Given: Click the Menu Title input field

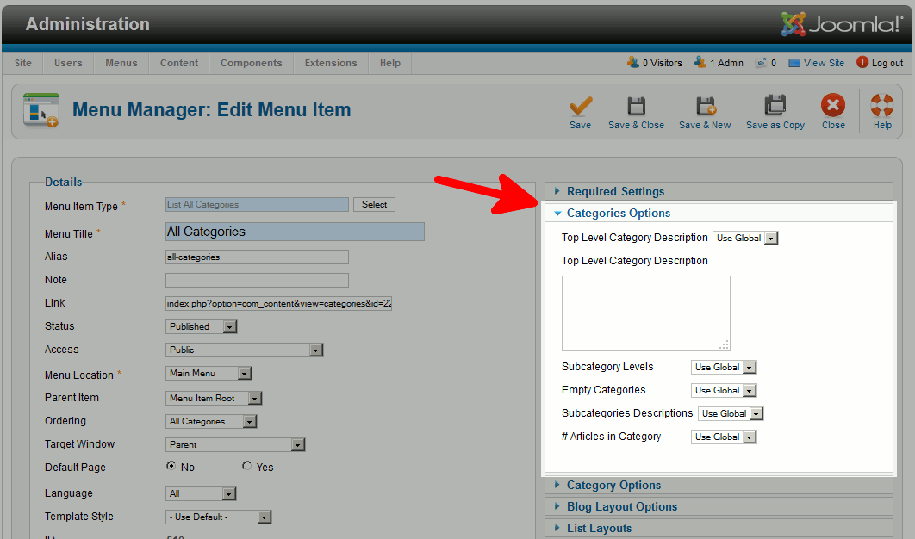Looking at the screenshot, I should (x=295, y=232).
